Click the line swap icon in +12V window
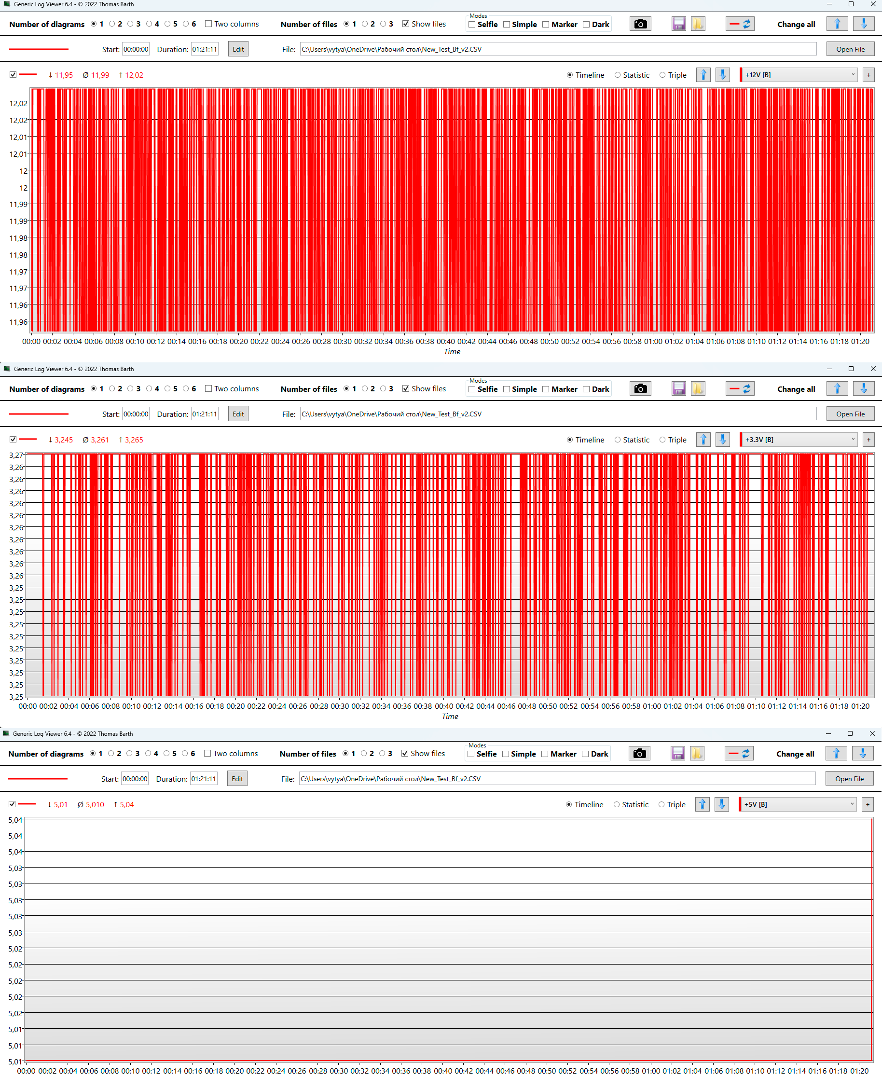The image size is (882, 1076). 740,24
